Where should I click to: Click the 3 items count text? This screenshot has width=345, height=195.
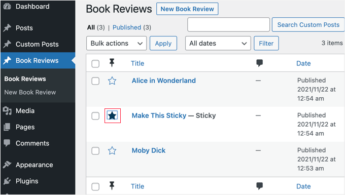point(332,43)
